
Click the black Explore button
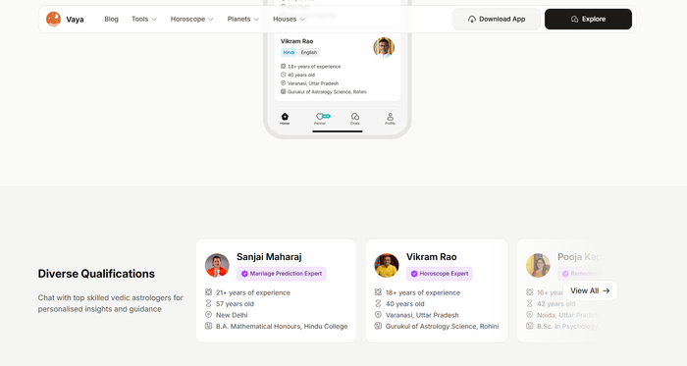point(588,20)
